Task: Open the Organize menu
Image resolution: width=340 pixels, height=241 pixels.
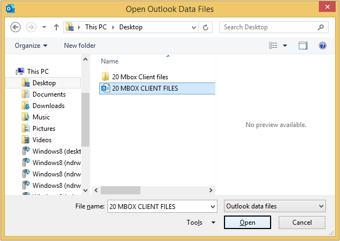Action: pos(31,46)
